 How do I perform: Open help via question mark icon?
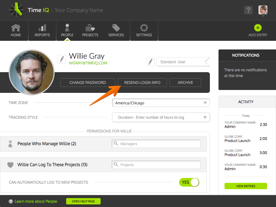tap(248, 10)
